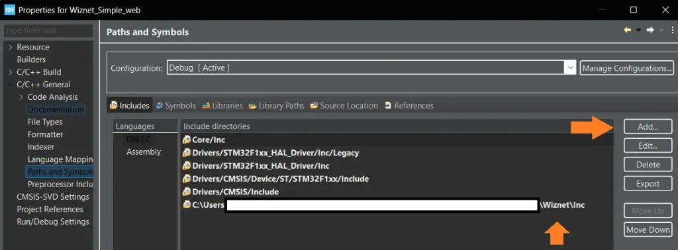
Task: Click folder icon beside STM32F1xx/Include entry
Action: coord(186,179)
